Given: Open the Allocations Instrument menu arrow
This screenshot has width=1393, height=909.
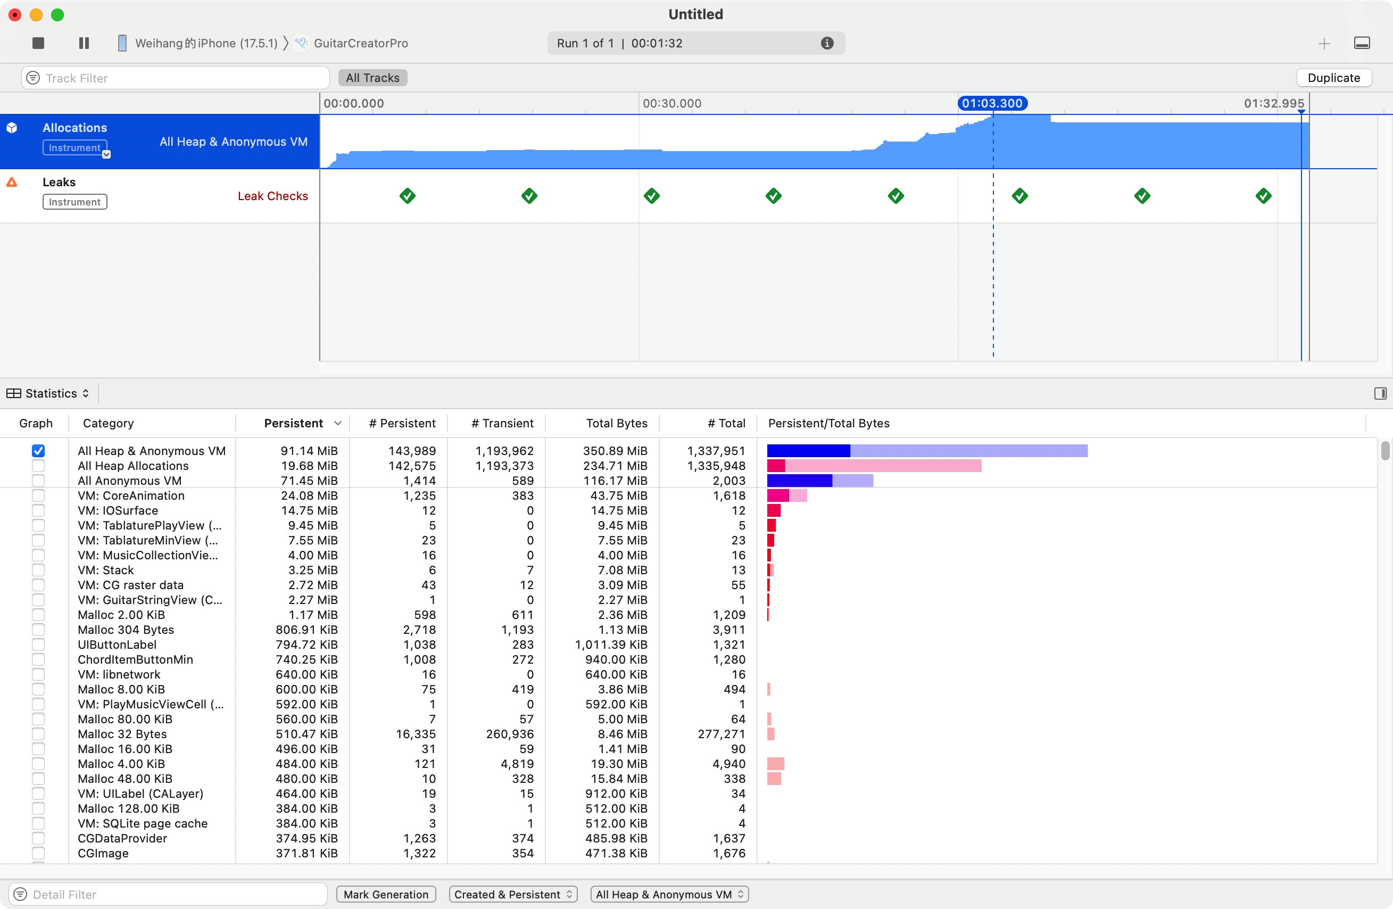Looking at the screenshot, I should (x=106, y=154).
